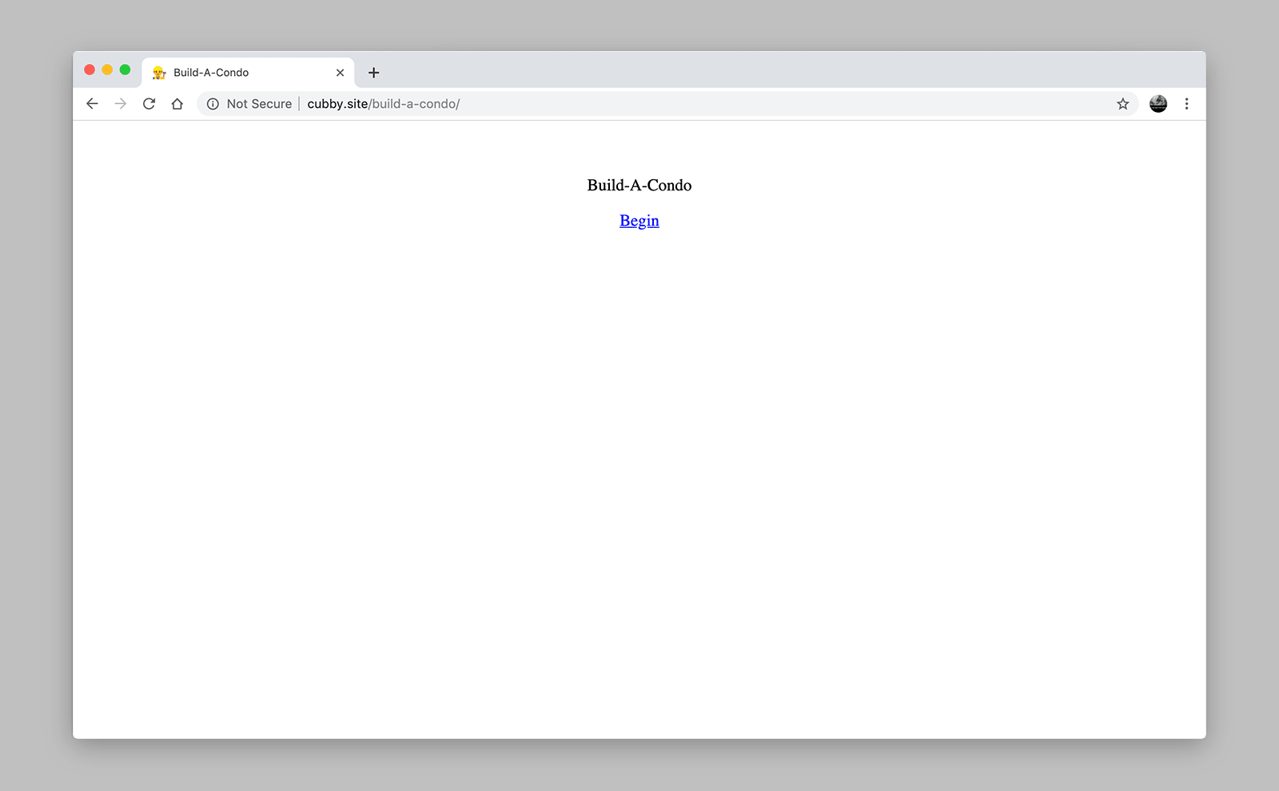Close the window using the red button
The image size is (1279, 791).
click(90, 70)
